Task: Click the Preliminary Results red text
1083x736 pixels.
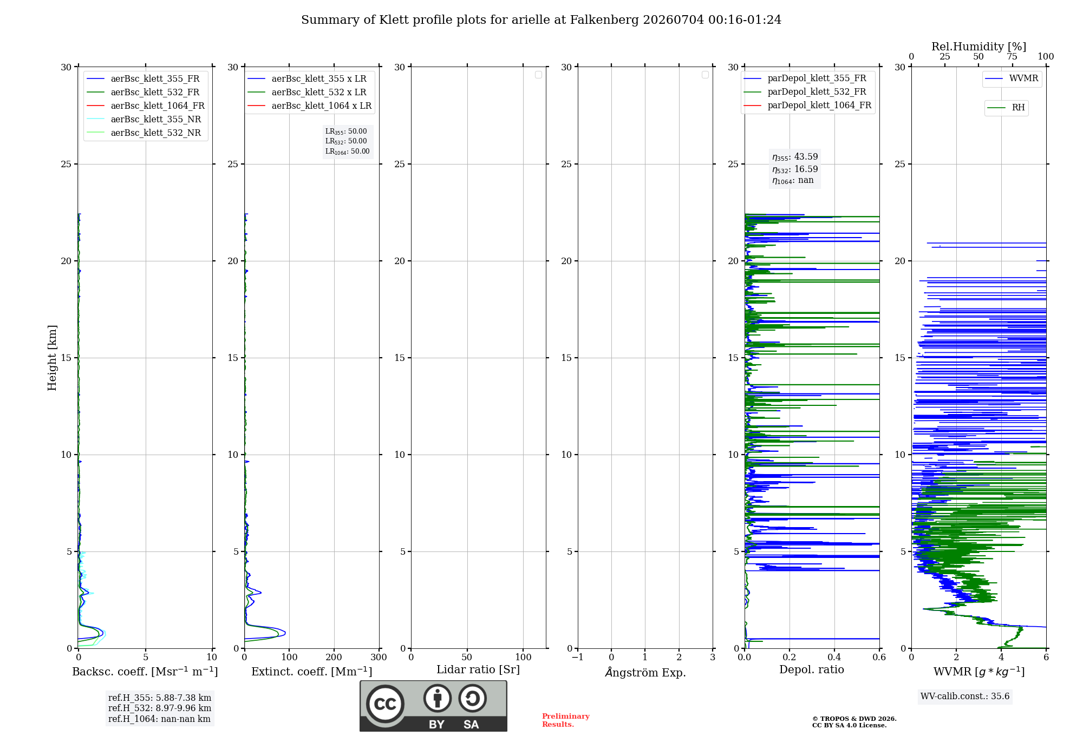Action: [x=566, y=720]
